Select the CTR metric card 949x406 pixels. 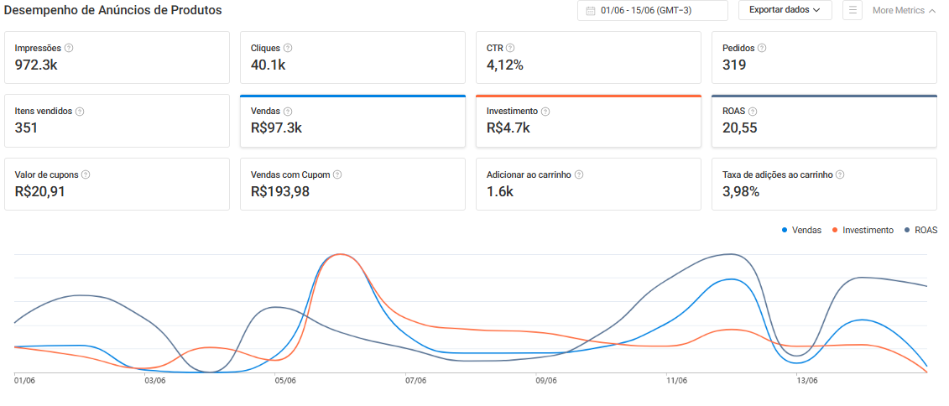click(588, 58)
